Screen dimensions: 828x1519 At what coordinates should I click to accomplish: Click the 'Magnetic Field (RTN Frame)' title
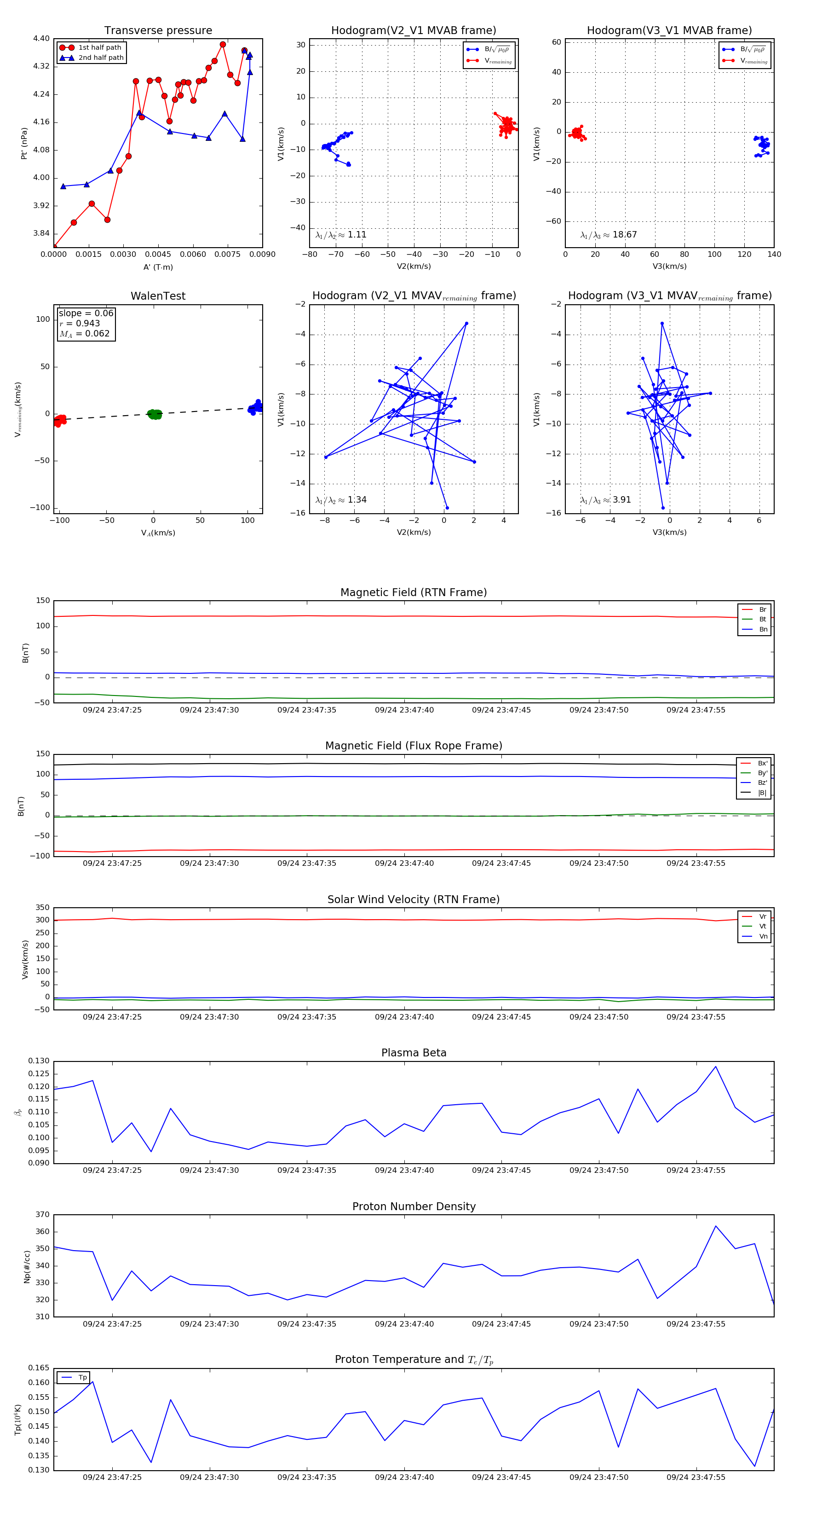(x=413, y=592)
